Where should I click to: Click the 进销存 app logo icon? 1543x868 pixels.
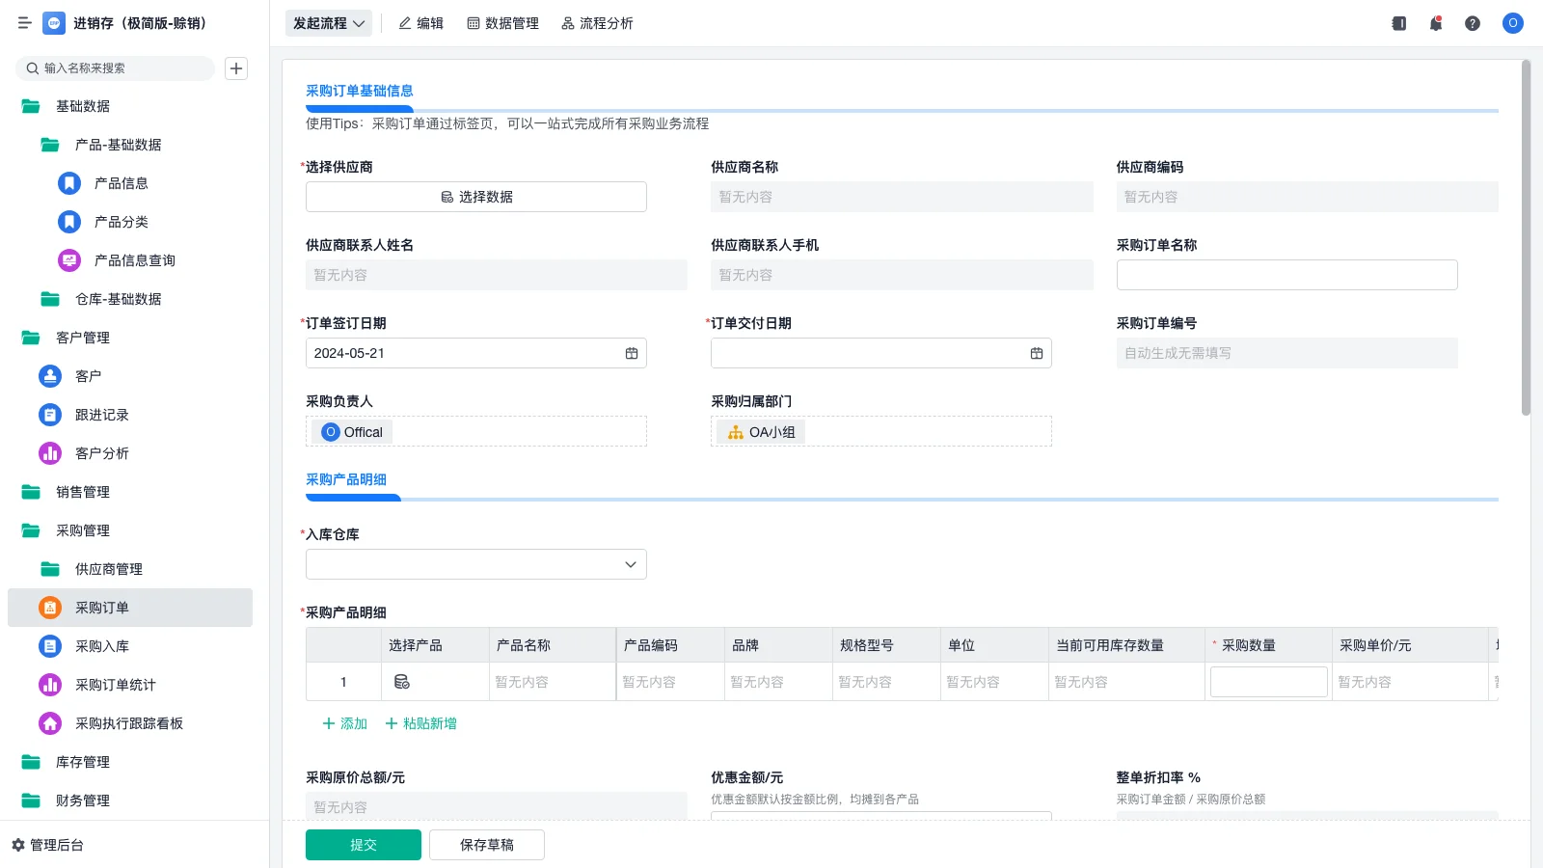click(54, 23)
